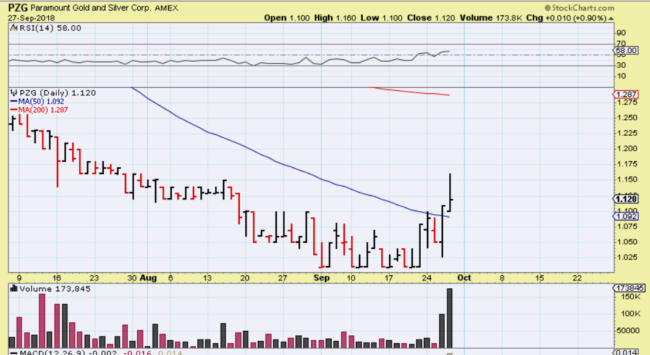The image size is (650, 355).
Task: Click the 1.200 price axis label
Action: point(627,149)
